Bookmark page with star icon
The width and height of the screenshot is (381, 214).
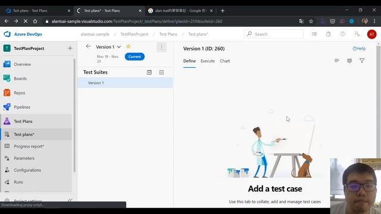pos(311,21)
